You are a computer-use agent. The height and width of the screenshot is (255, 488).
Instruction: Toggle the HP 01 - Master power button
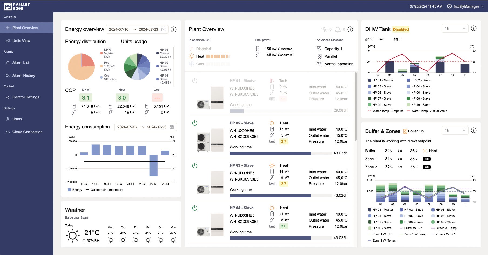(x=195, y=81)
